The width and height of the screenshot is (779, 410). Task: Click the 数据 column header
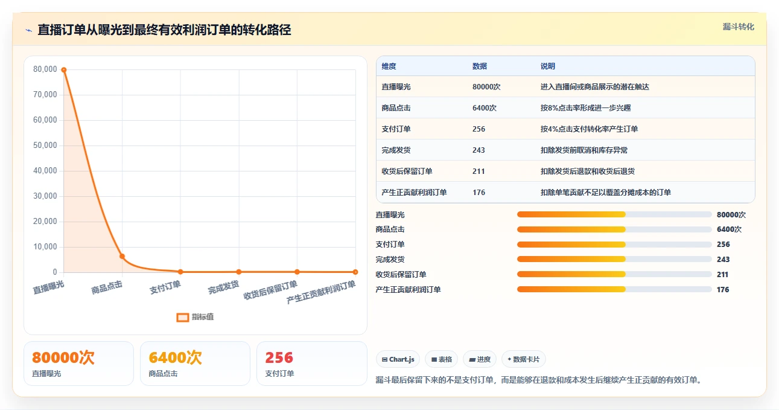coord(480,66)
